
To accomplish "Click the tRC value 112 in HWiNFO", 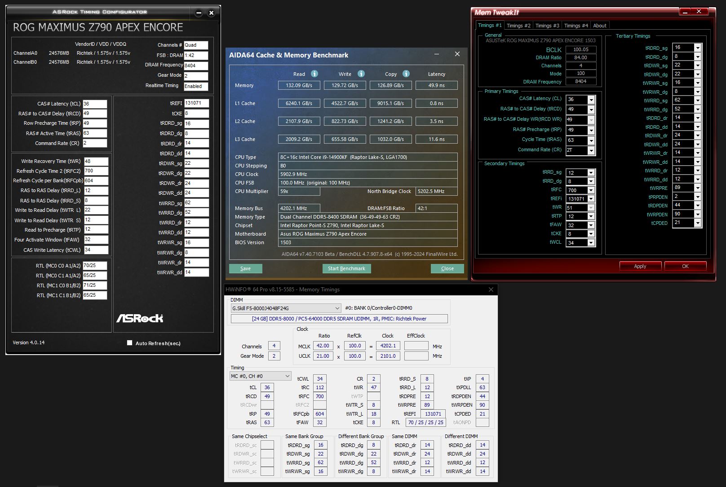I will [x=320, y=387].
